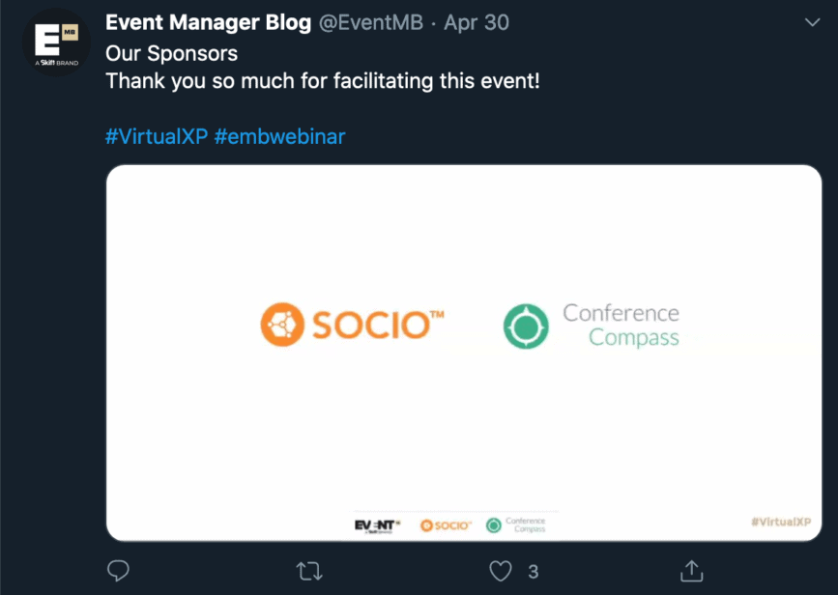Click the large orange SOCIO logo
Image resolution: width=838 pixels, height=595 pixels.
click(x=352, y=325)
